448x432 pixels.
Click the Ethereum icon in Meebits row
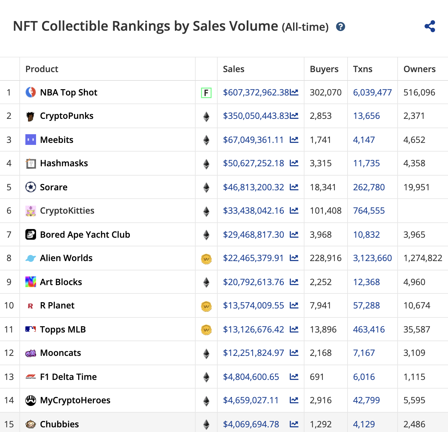pyautogui.click(x=206, y=140)
